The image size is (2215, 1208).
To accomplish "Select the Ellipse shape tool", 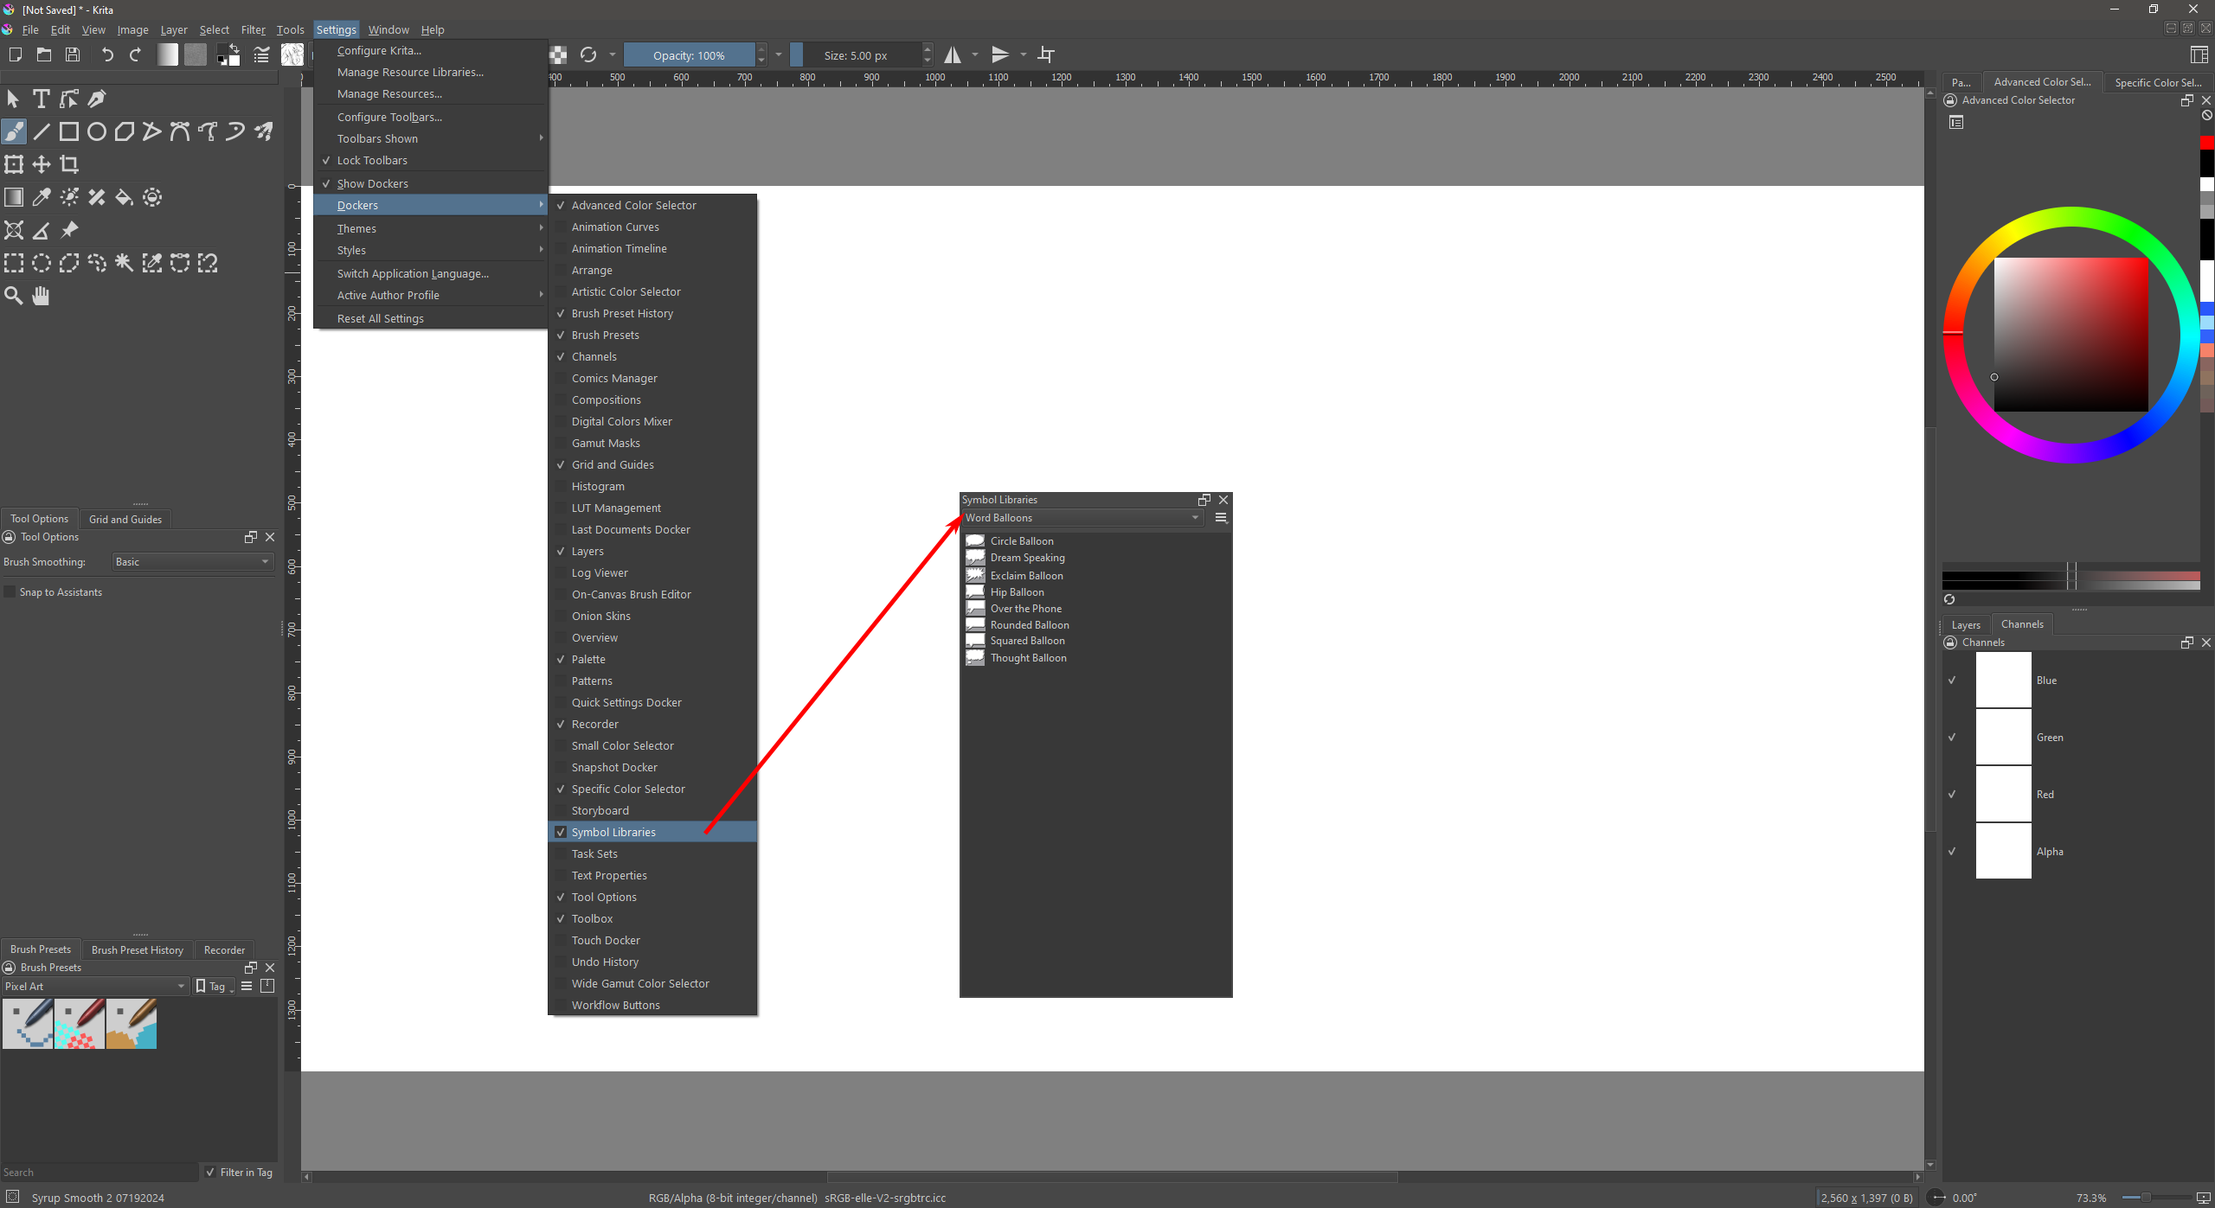I will coord(97,131).
